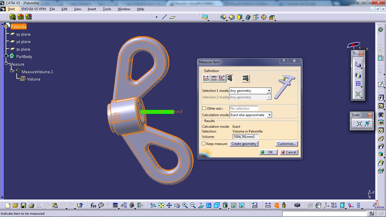
Task: Click the Measure Between ruler icon in bottom toolbar
Action: (x=268, y=205)
